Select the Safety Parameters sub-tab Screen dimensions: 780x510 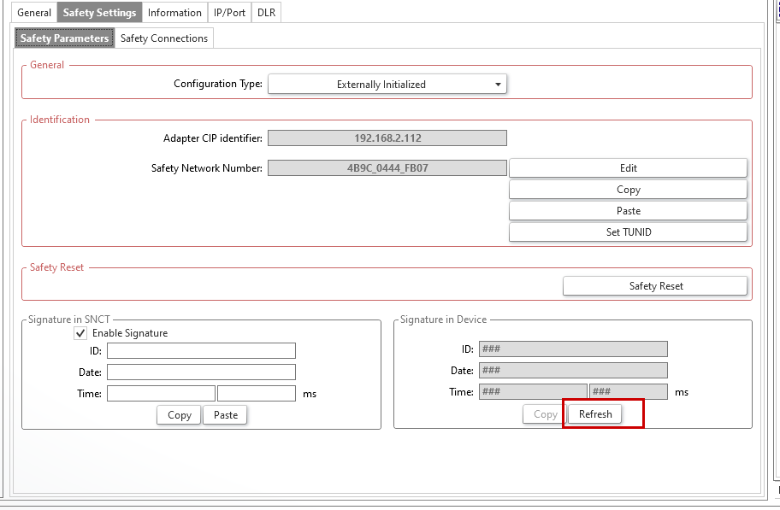(x=64, y=38)
